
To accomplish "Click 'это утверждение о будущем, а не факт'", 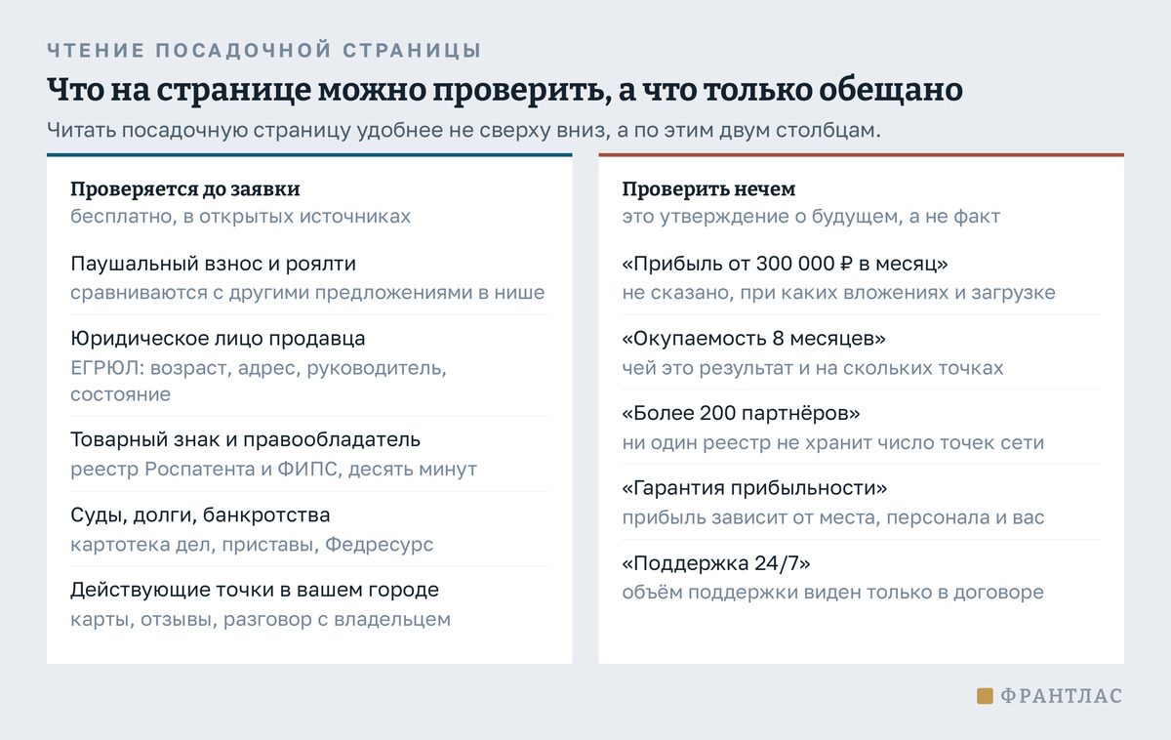I will [811, 217].
